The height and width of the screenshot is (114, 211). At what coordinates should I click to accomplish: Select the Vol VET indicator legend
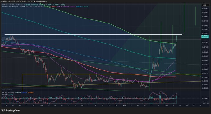pyautogui.click(x=7, y=95)
